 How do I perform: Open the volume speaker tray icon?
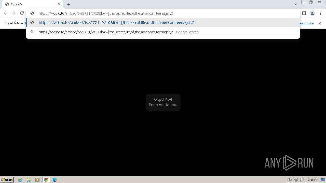pos(289,180)
